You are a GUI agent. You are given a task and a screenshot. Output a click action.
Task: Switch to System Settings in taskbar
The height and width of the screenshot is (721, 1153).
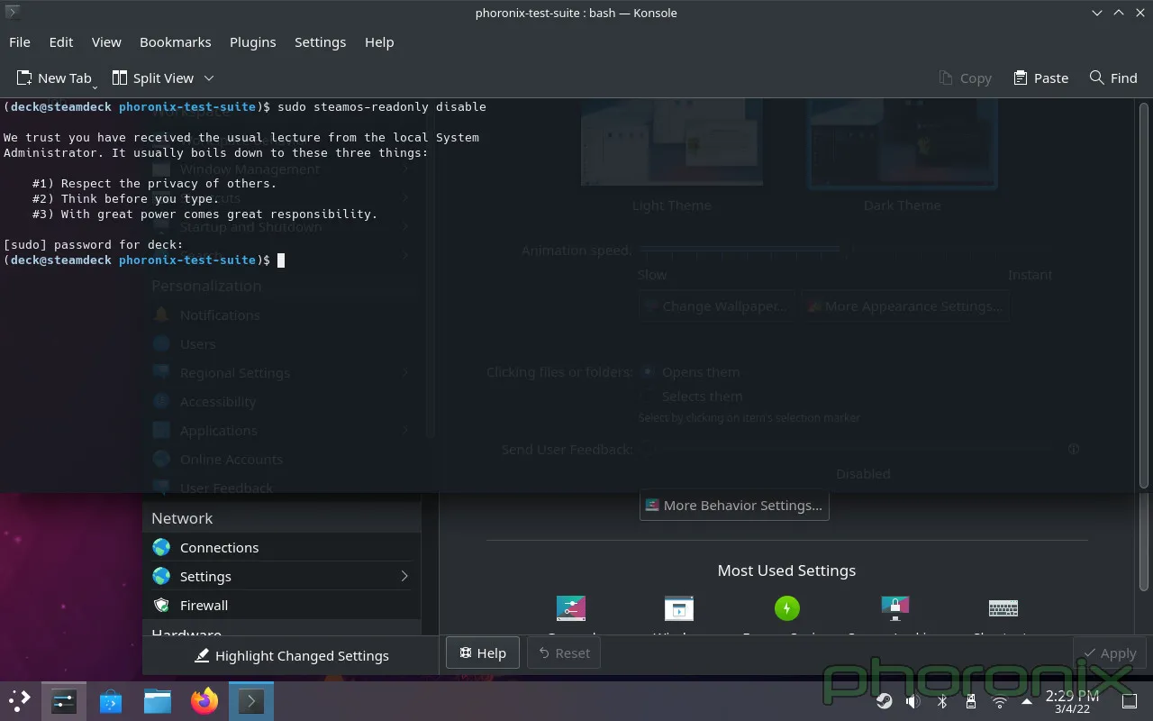[64, 701]
